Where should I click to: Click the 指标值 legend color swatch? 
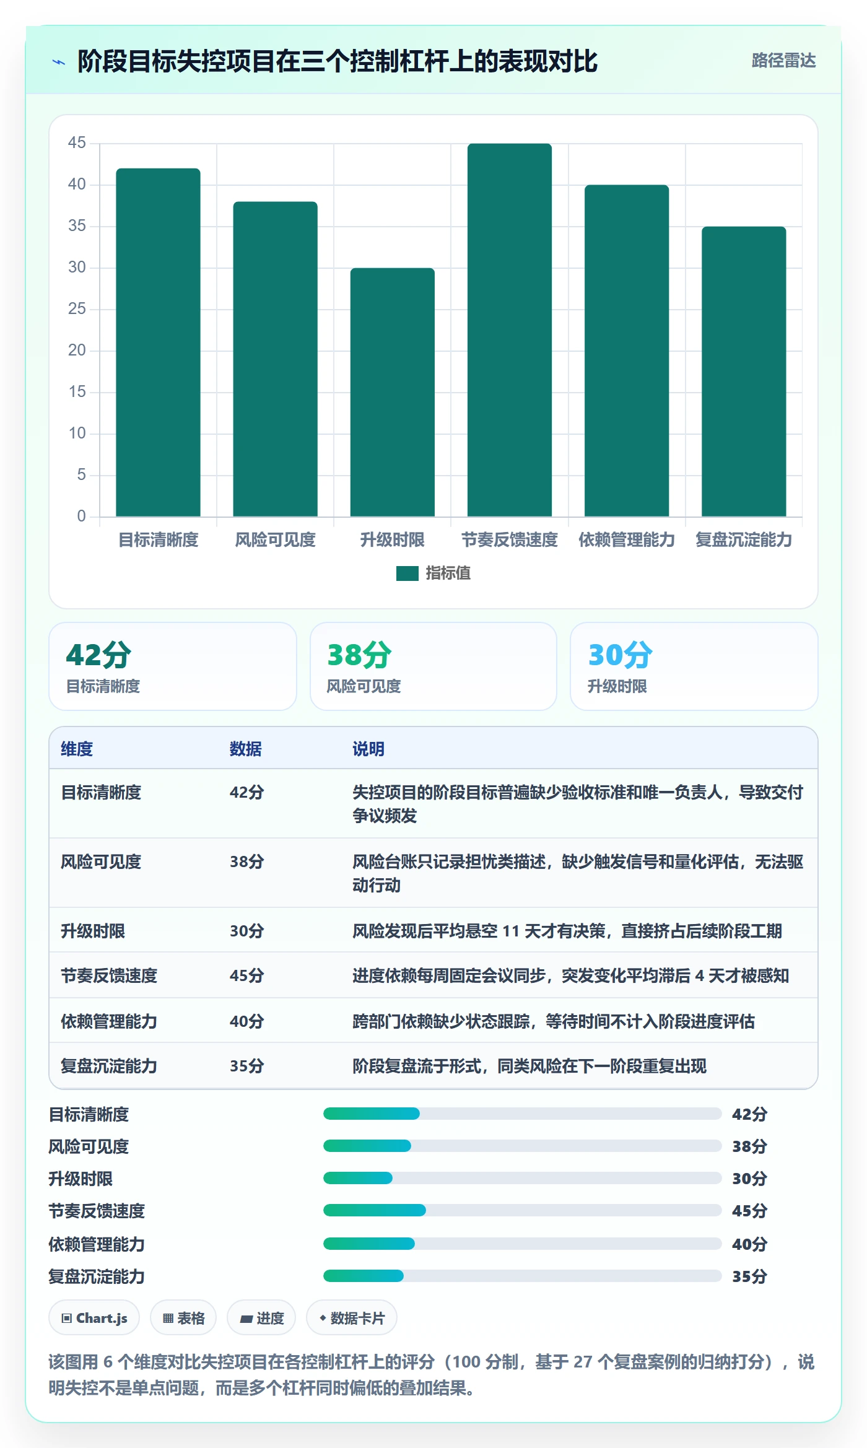[407, 574]
